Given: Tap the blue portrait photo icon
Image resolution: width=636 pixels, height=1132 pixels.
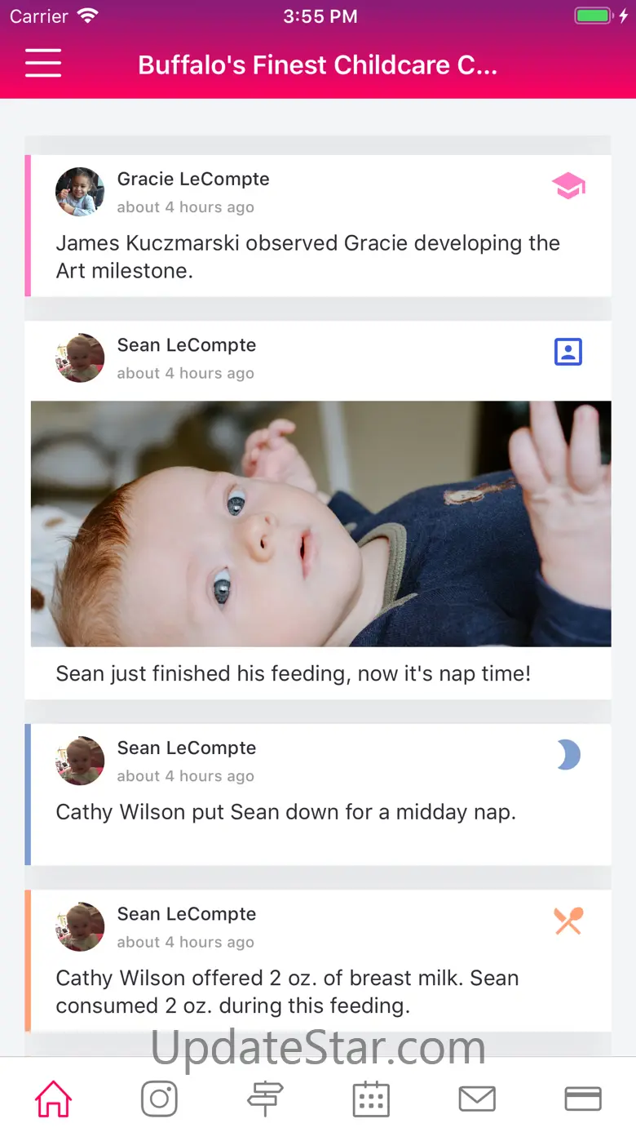Looking at the screenshot, I should (568, 352).
